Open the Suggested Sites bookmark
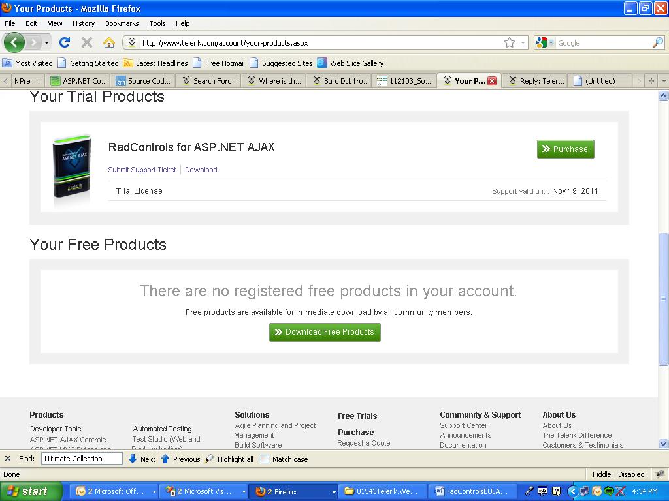 (281, 63)
